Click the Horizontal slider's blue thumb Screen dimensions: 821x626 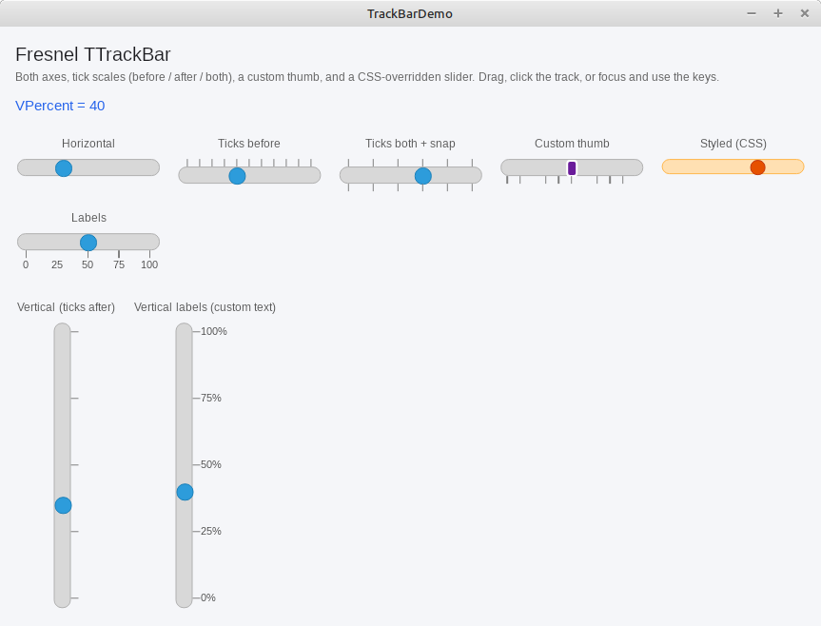[x=64, y=168]
